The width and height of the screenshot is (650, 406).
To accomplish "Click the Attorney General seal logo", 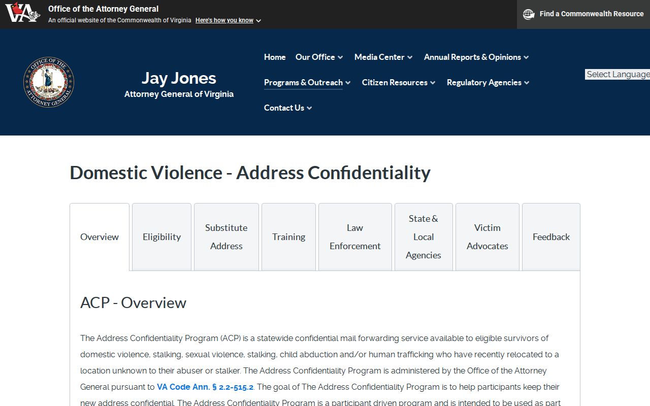I will (49, 82).
